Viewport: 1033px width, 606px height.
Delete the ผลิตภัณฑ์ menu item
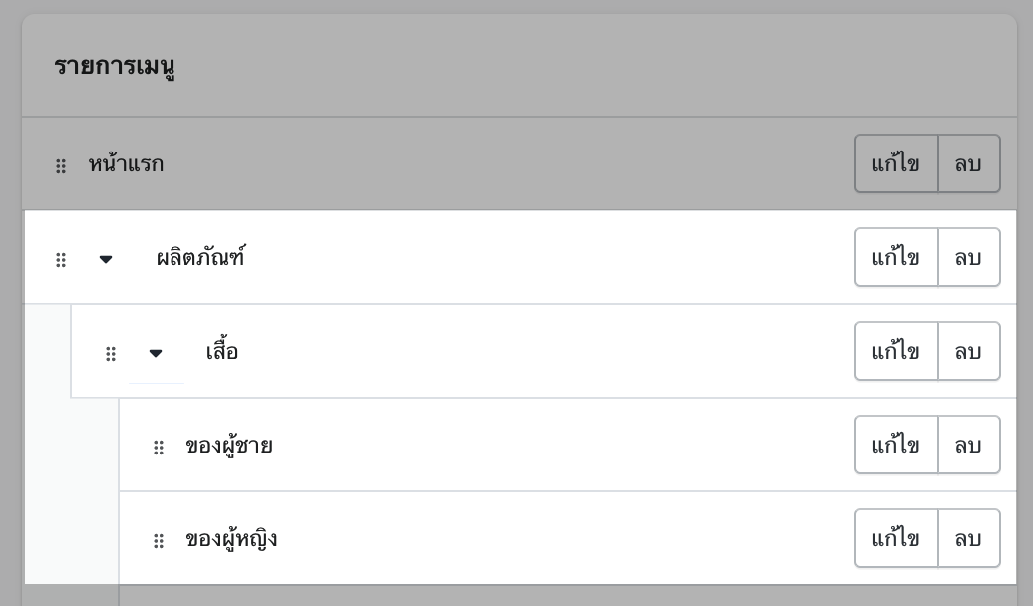pyautogui.click(x=968, y=257)
